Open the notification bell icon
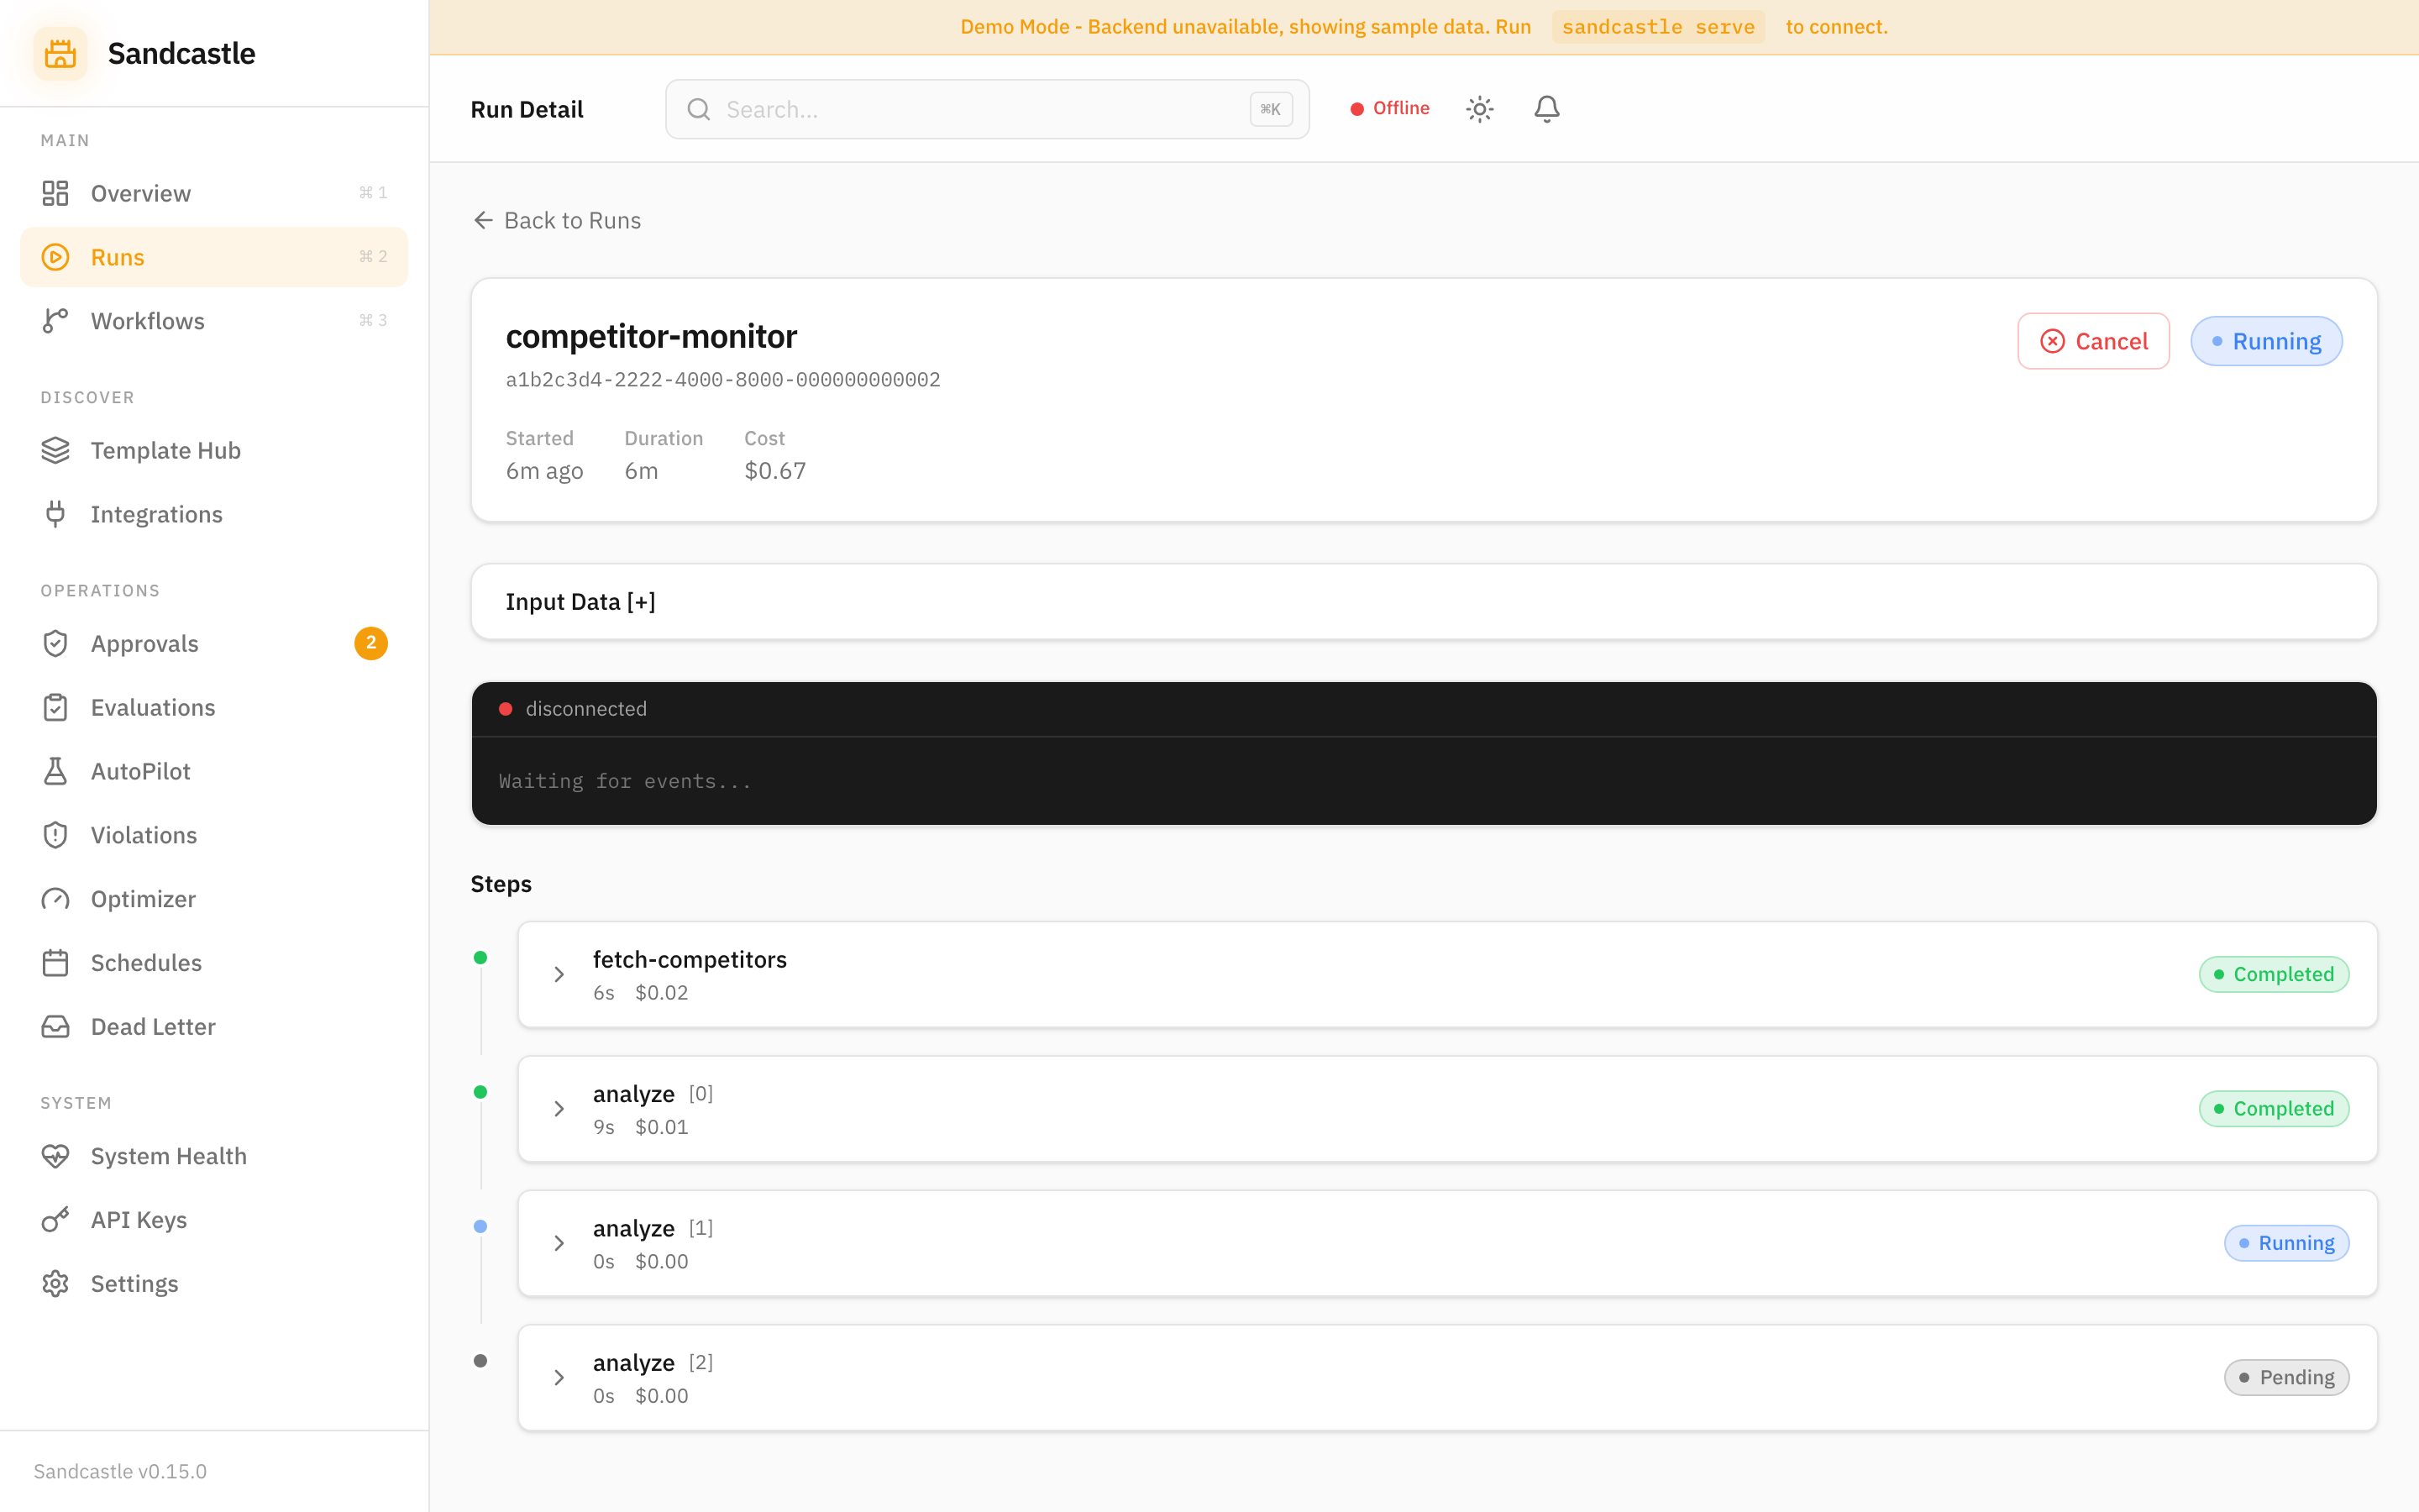 click(1545, 108)
